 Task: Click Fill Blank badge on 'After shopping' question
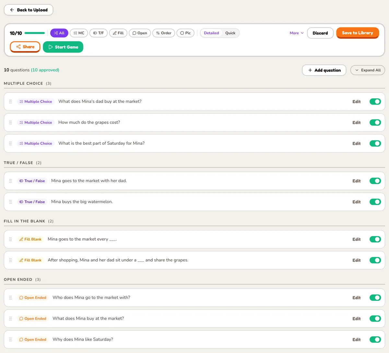pyautogui.click(x=30, y=260)
